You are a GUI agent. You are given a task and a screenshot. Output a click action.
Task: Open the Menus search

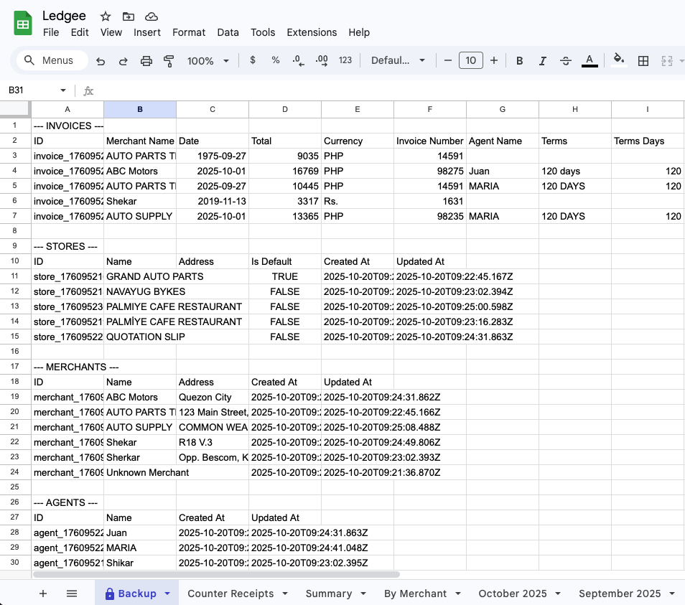point(51,60)
